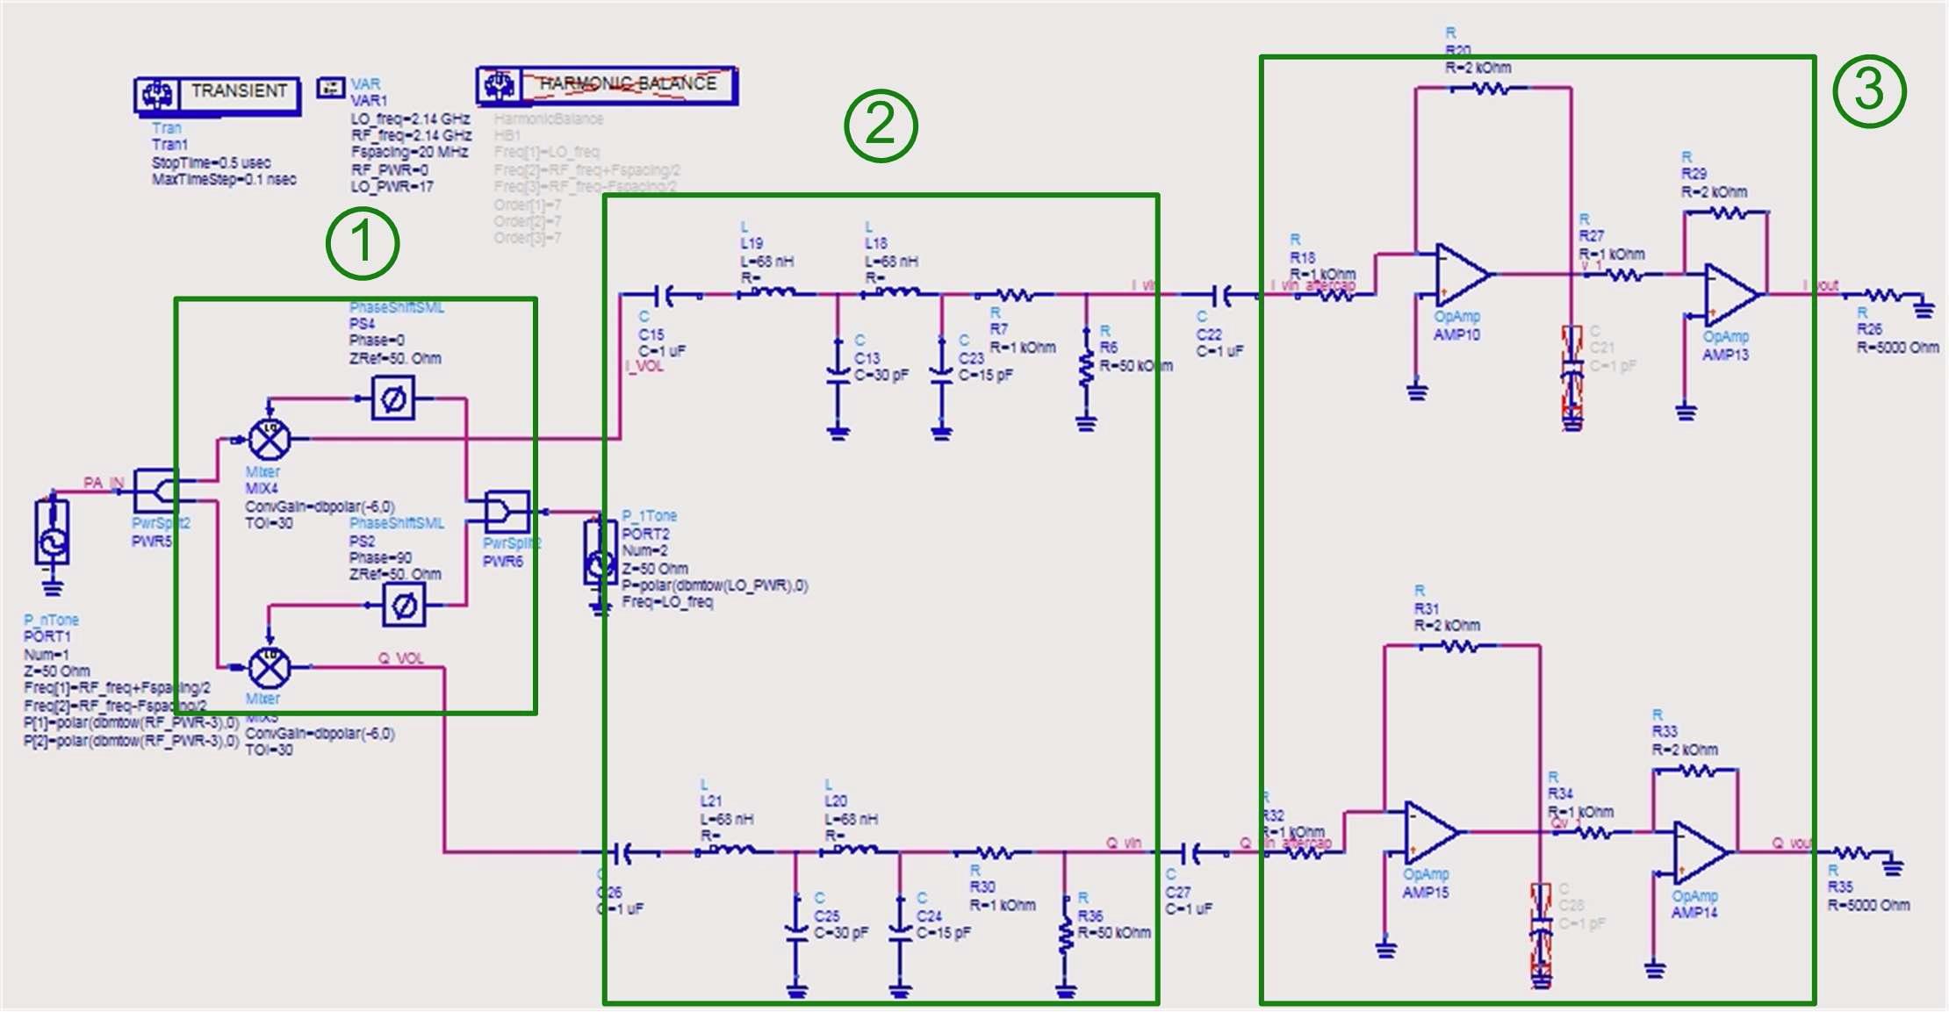The image size is (1949, 1012).
Task: Select the PS2 phase shifter symbol
Action: tap(405, 605)
